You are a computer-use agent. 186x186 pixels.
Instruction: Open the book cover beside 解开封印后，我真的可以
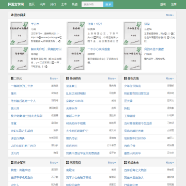[x=19, y=58]
